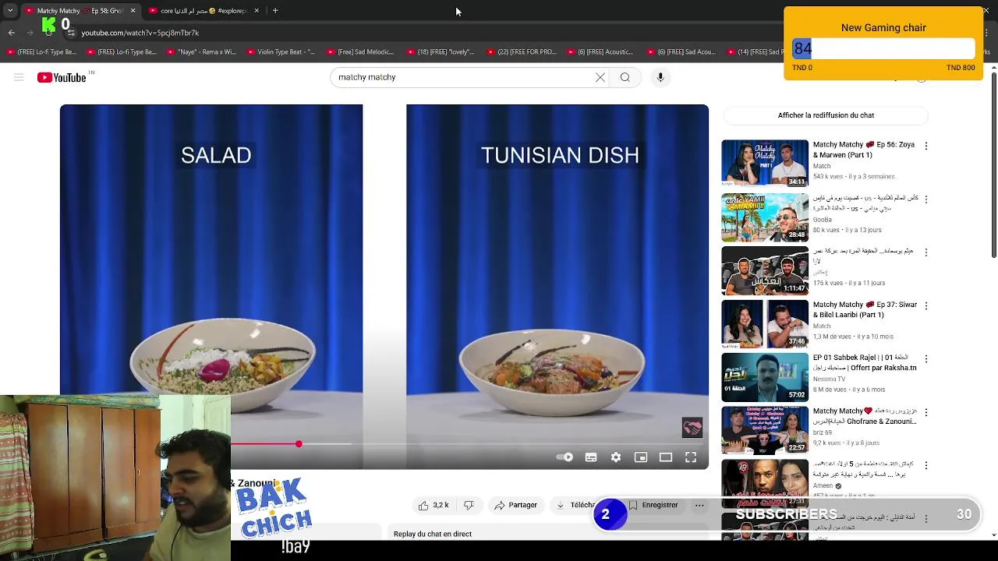Screen dimensions: 998x561
Task: Click the 'GooBa' channel name
Action: pos(823,220)
